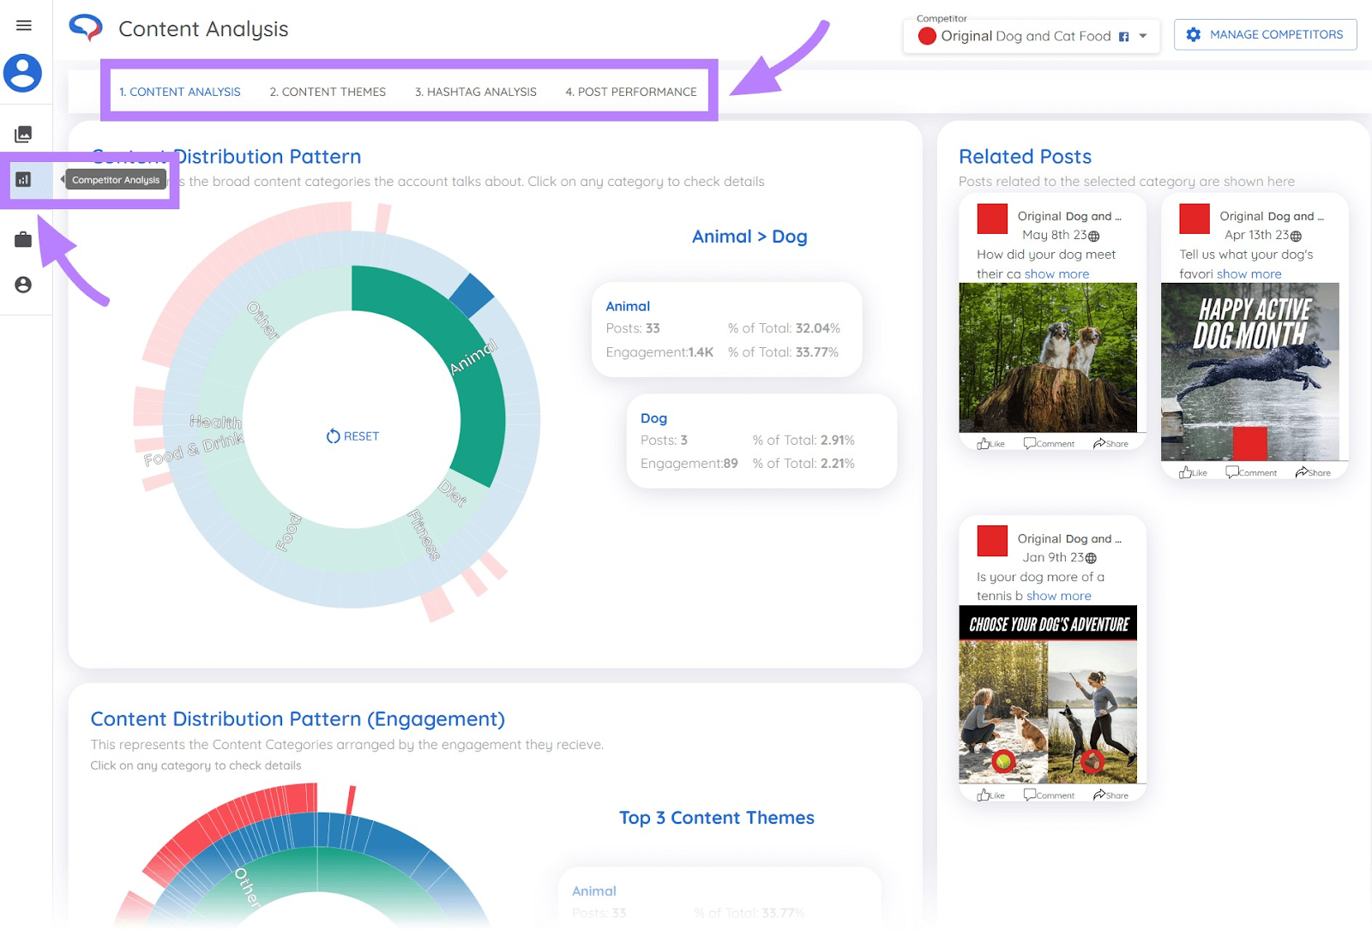Viewport: 1372px width, 930px height.
Task: Open show more on the Apr 13th post
Action: pyautogui.click(x=1249, y=273)
